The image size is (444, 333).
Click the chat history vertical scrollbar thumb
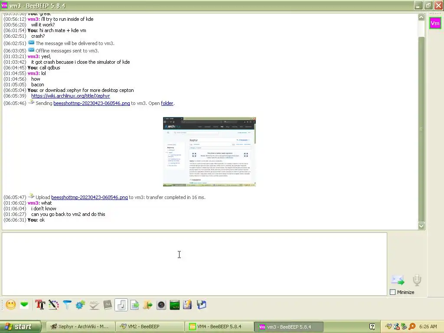[421, 129]
